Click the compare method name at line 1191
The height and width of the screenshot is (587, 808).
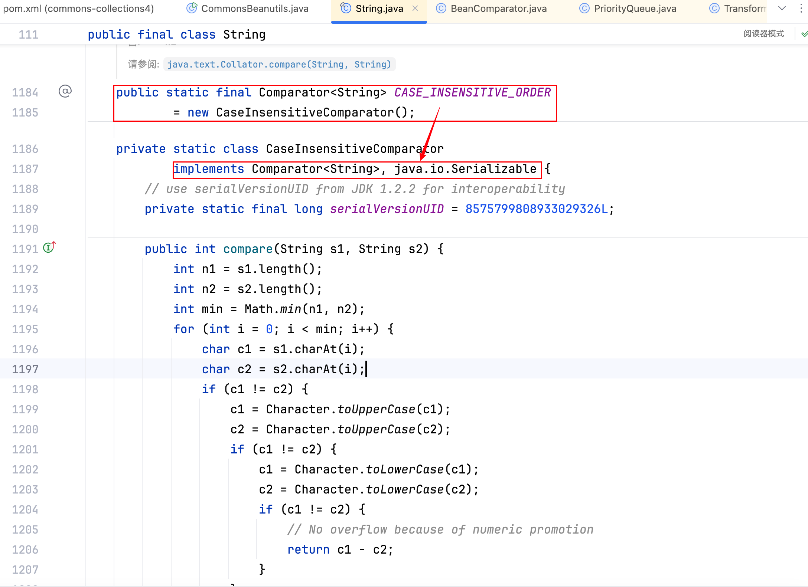[248, 249]
